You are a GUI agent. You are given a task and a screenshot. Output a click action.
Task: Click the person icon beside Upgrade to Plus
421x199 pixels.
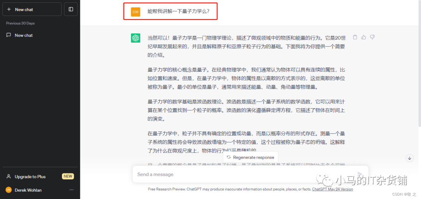tap(9, 177)
